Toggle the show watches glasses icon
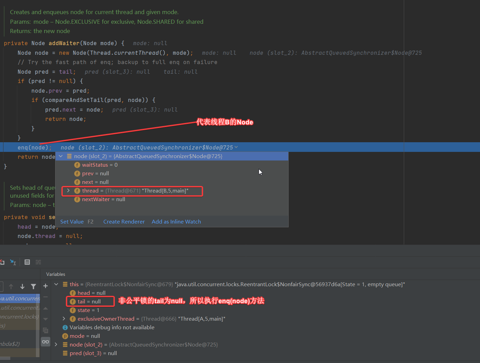The width and height of the screenshot is (480, 363). click(46, 342)
